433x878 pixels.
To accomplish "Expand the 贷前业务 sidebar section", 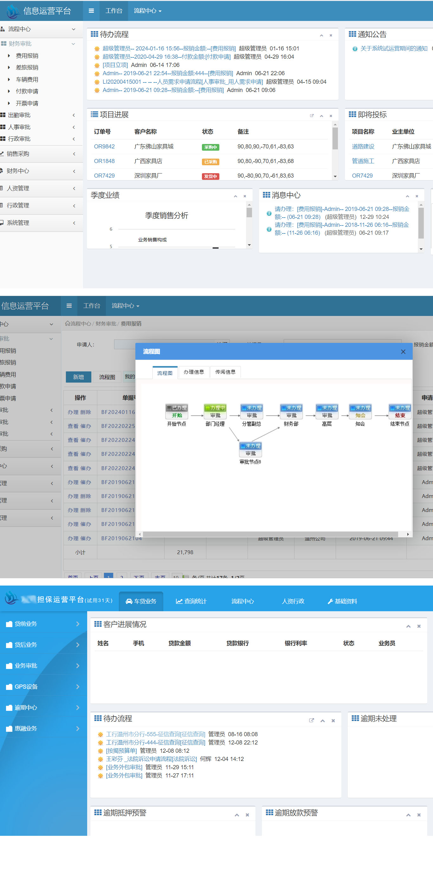I will click(x=43, y=623).
